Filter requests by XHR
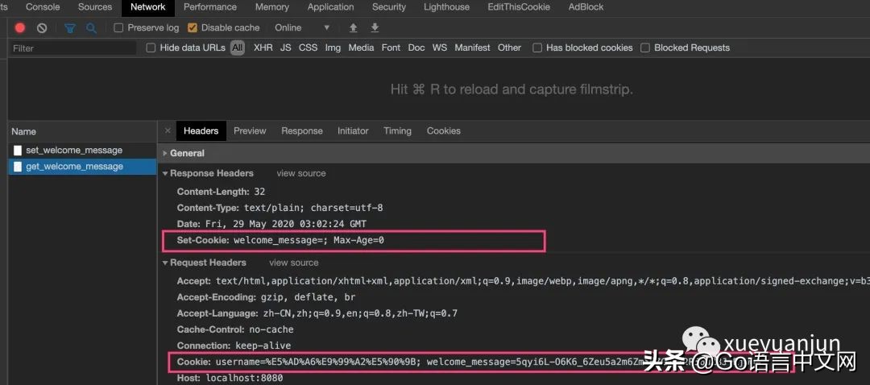Image resolution: width=870 pixels, height=385 pixels. point(263,48)
